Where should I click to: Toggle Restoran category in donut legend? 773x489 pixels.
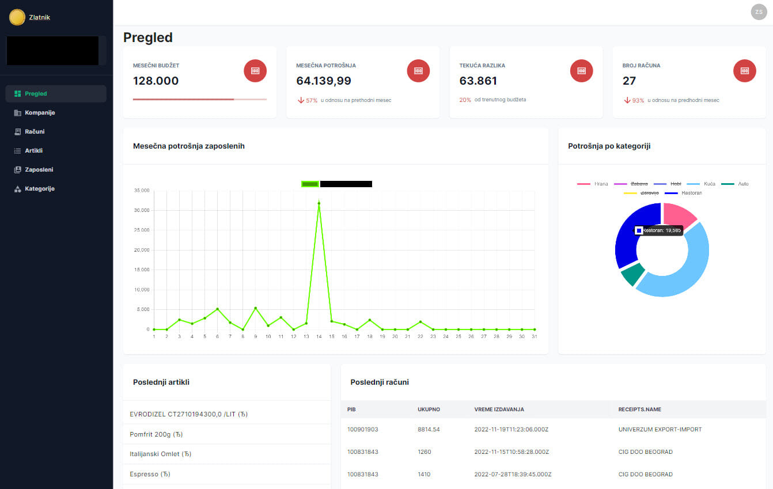pyautogui.click(x=683, y=193)
